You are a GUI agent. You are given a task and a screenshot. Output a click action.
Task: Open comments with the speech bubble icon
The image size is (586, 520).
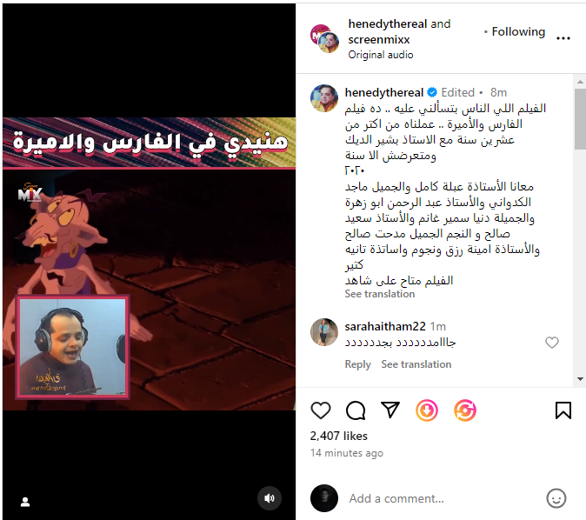tap(356, 410)
